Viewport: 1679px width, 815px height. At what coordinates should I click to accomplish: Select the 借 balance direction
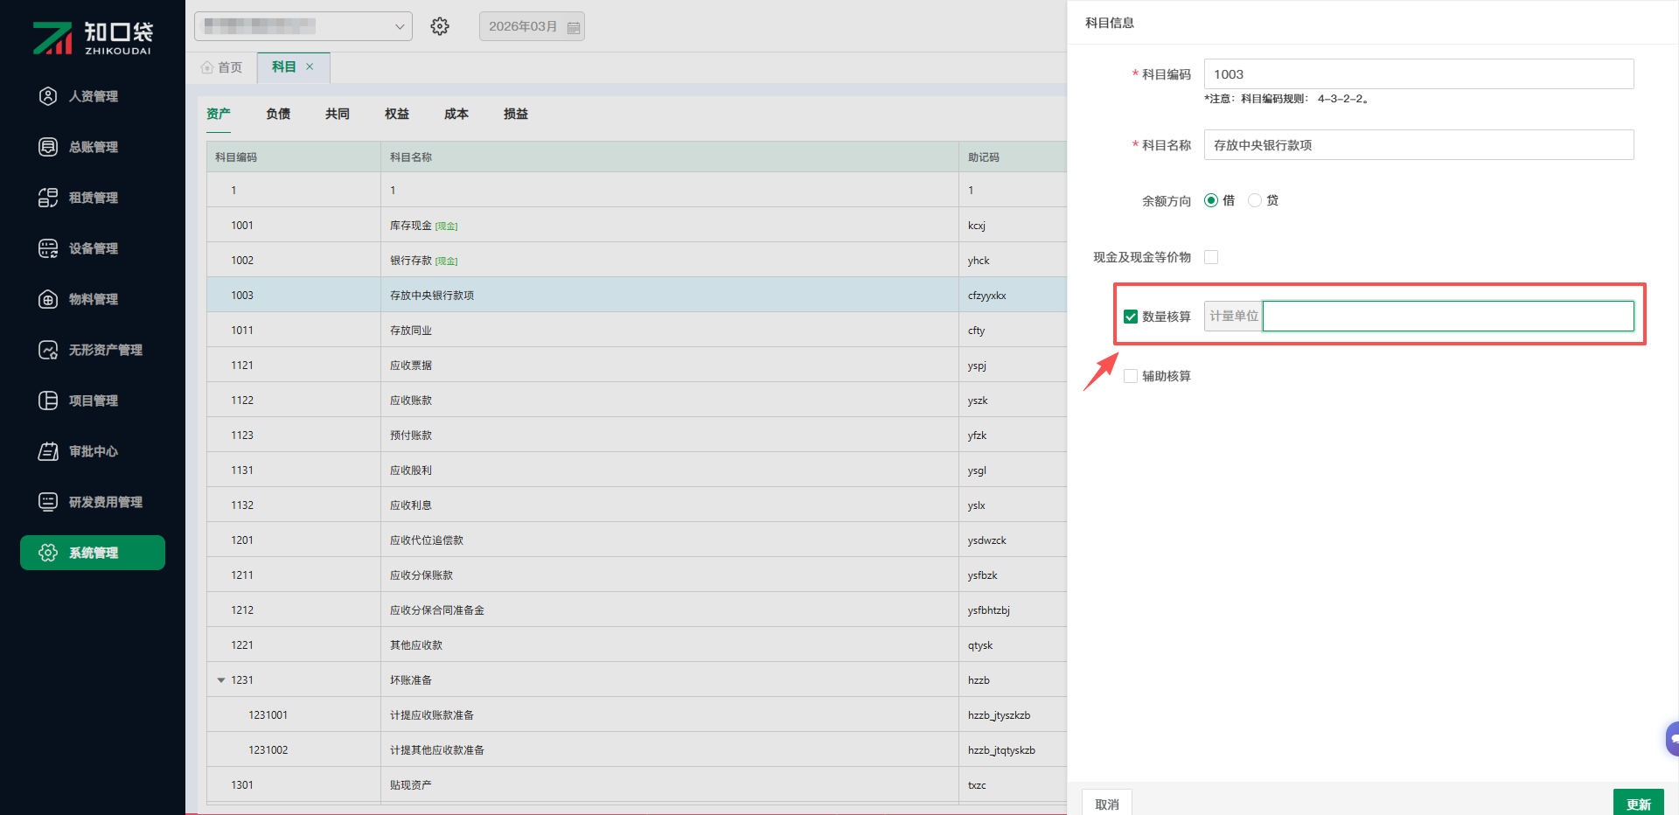click(x=1211, y=200)
